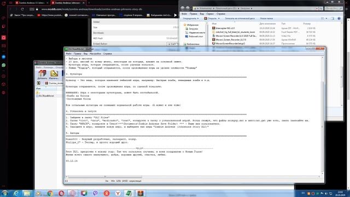The width and height of the screenshot is (350, 197).
Task: Reload the moddb page in browser
Action: point(22,9)
